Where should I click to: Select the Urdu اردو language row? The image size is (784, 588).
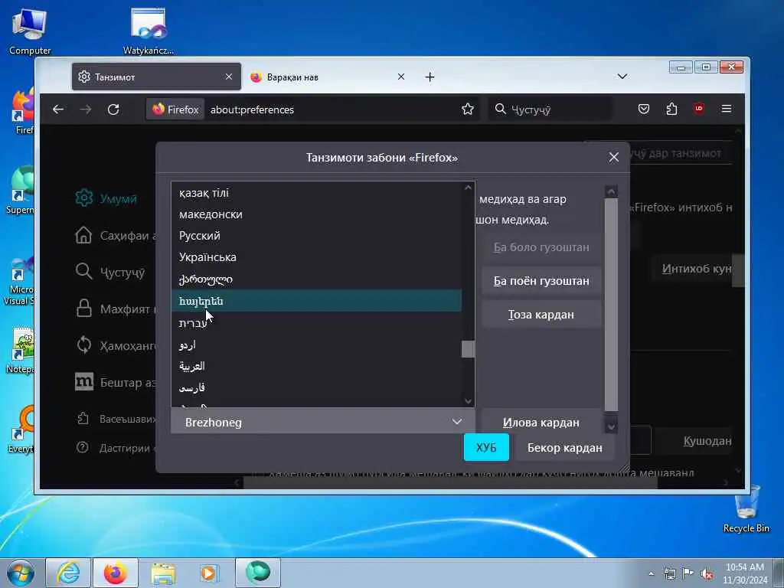tap(316, 345)
